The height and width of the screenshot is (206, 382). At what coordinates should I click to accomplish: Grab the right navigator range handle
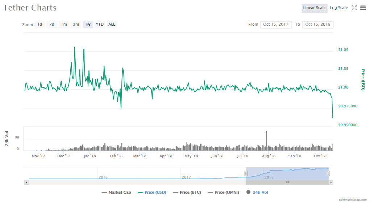[328, 173]
